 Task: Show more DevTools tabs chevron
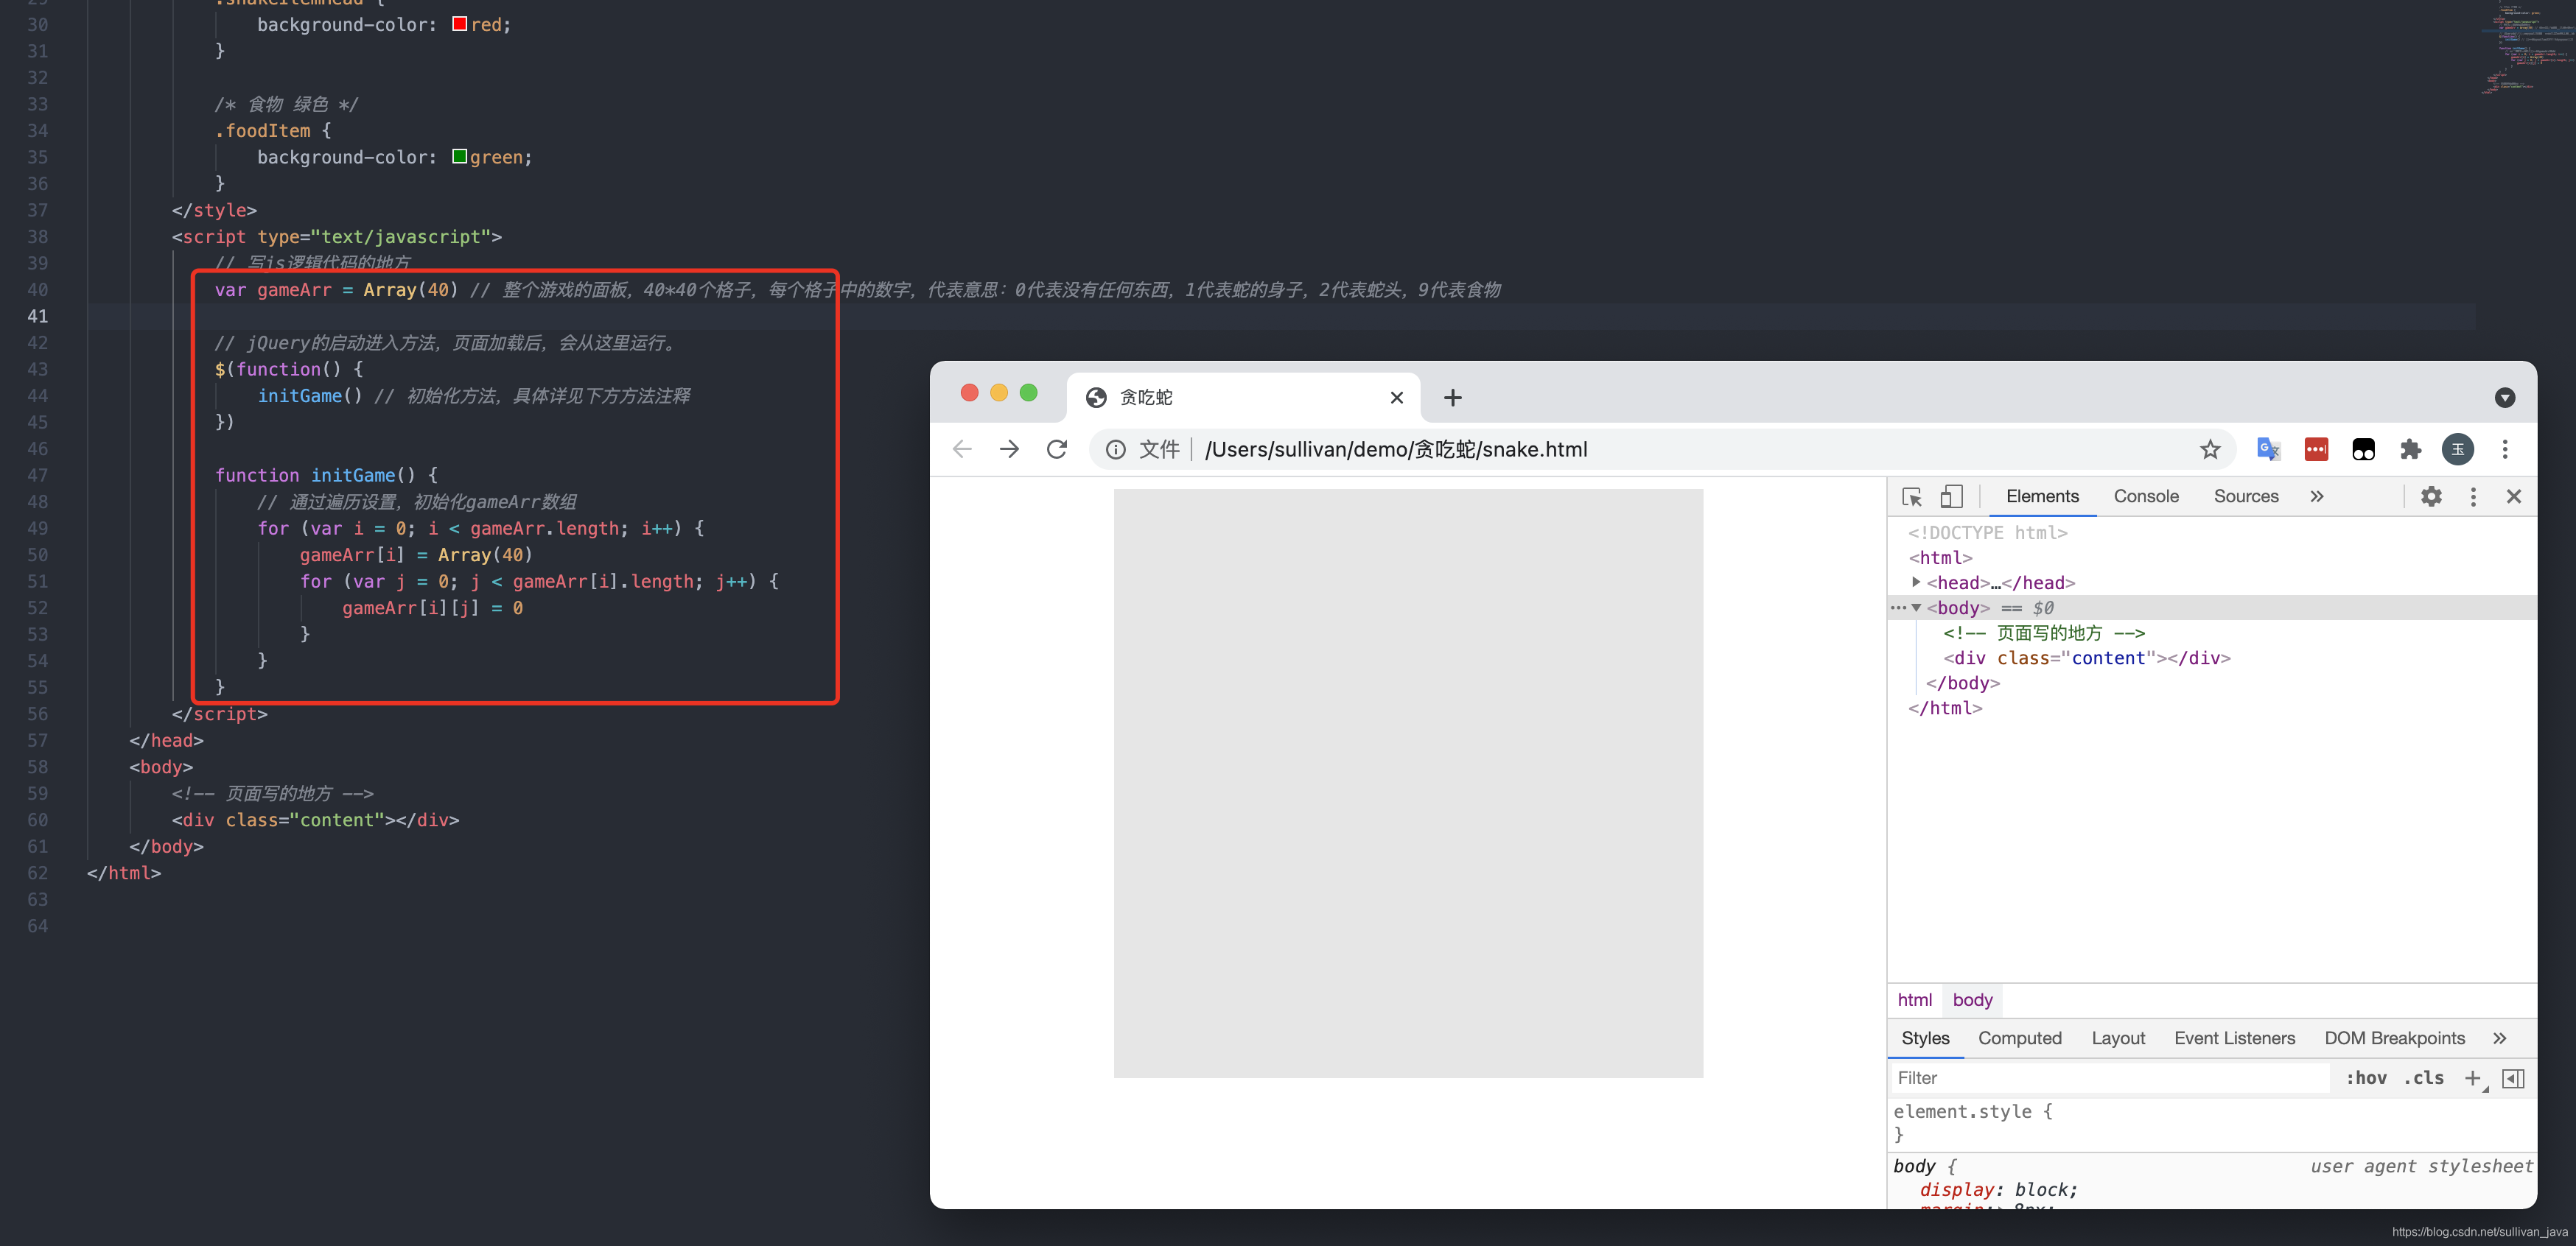tap(2317, 496)
